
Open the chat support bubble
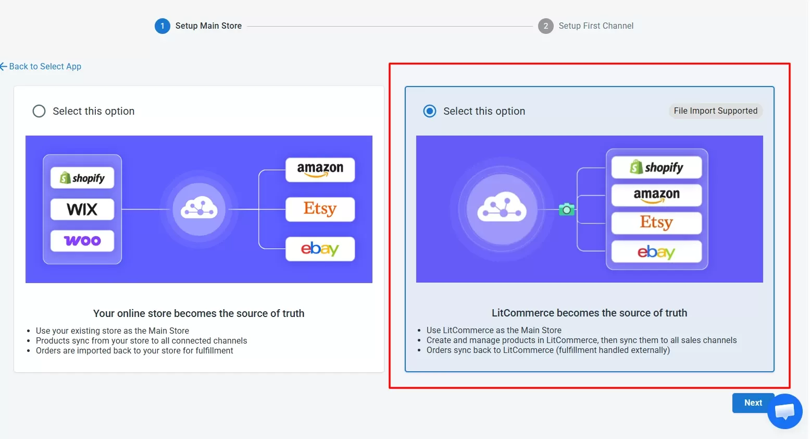[784, 411]
